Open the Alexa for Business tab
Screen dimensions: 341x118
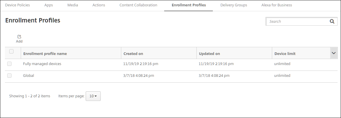coord(276,5)
